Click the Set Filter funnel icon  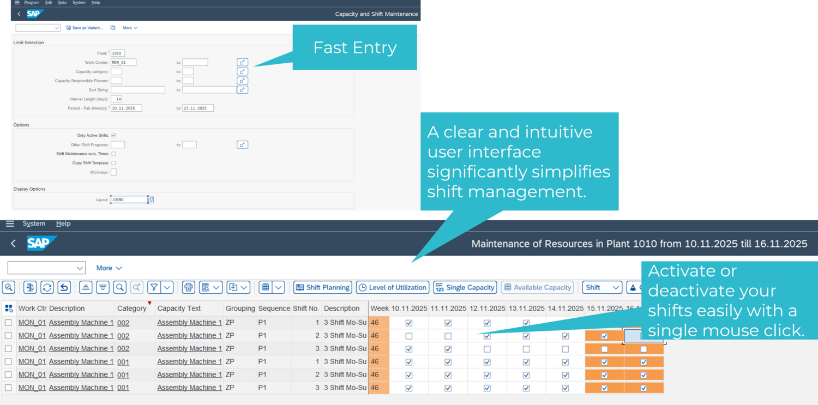click(154, 287)
